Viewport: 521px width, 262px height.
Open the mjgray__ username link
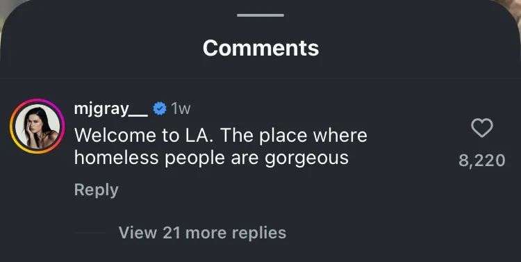111,108
